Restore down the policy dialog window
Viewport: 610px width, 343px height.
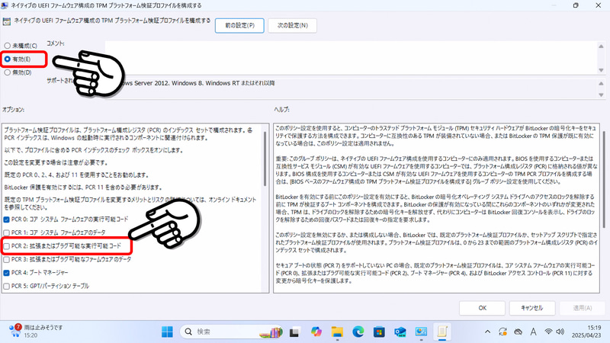click(576, 5)
